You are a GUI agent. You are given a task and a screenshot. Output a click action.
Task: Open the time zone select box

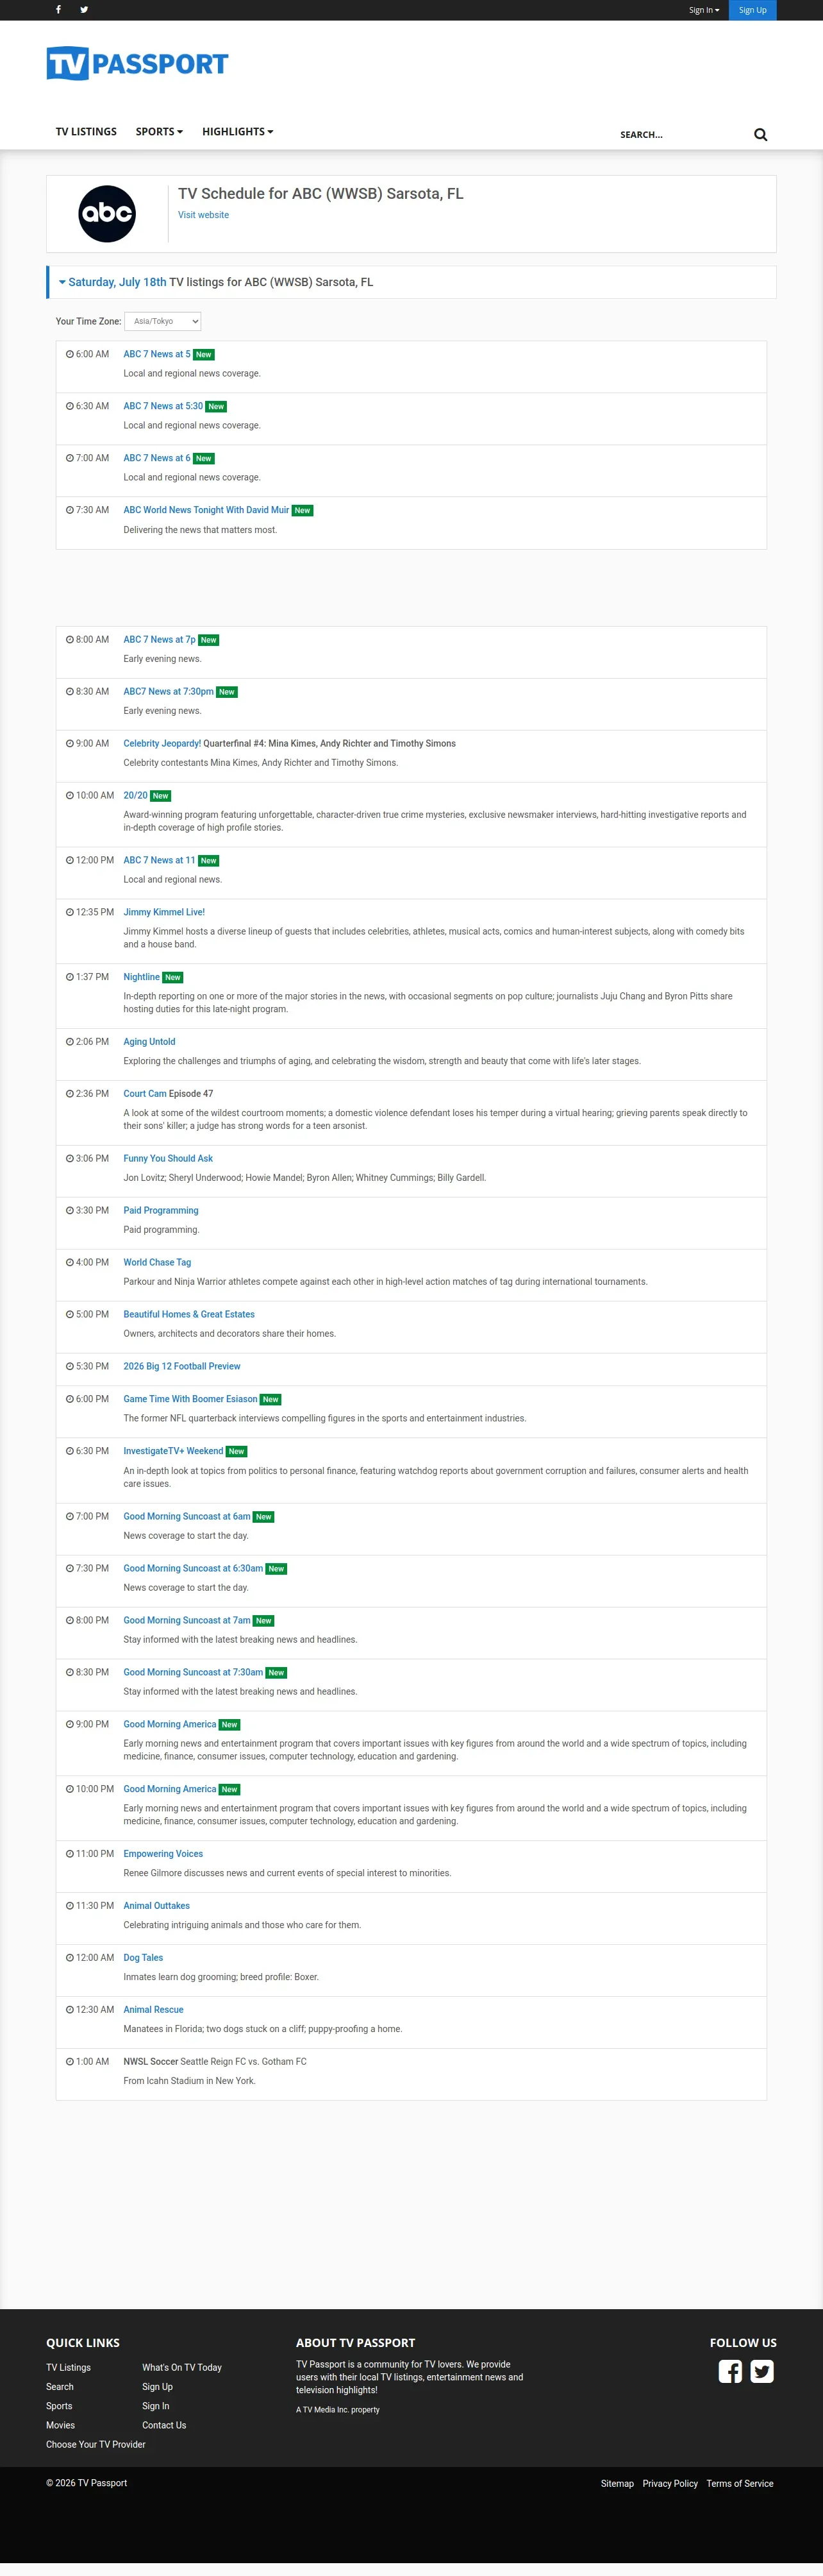tap(163, 321)
